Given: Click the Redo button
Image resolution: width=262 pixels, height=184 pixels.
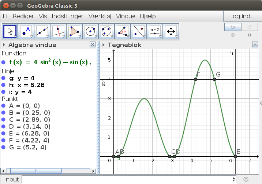Looking at the screenshot, I should coord(250,27).
